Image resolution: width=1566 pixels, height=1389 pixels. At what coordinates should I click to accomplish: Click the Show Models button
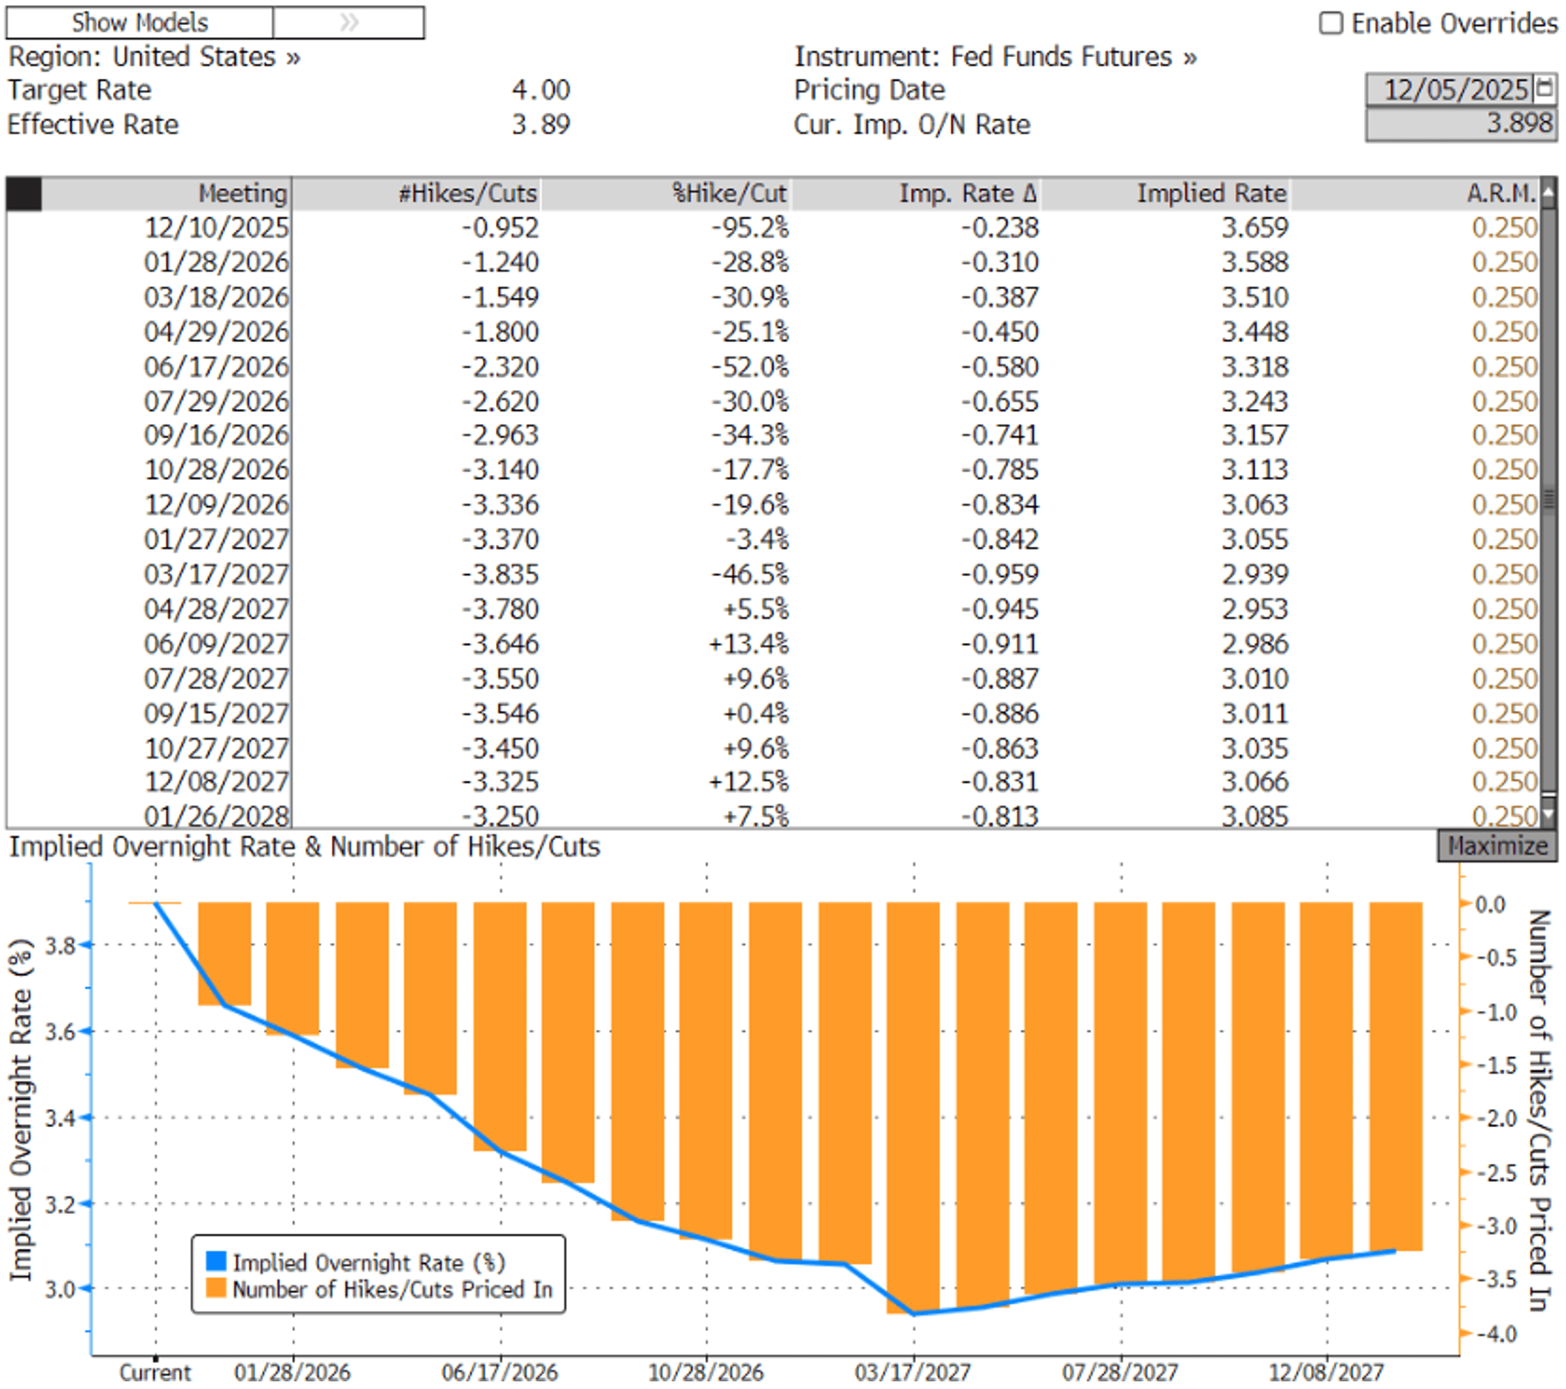(139, 22)
